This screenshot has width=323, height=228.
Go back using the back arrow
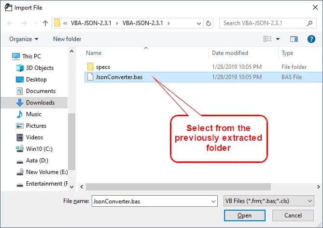pyautogui.click(x=10, y=23)
